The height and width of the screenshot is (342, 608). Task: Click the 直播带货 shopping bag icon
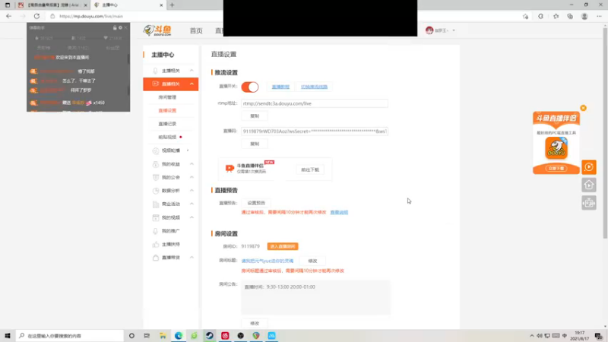point(156,258)
